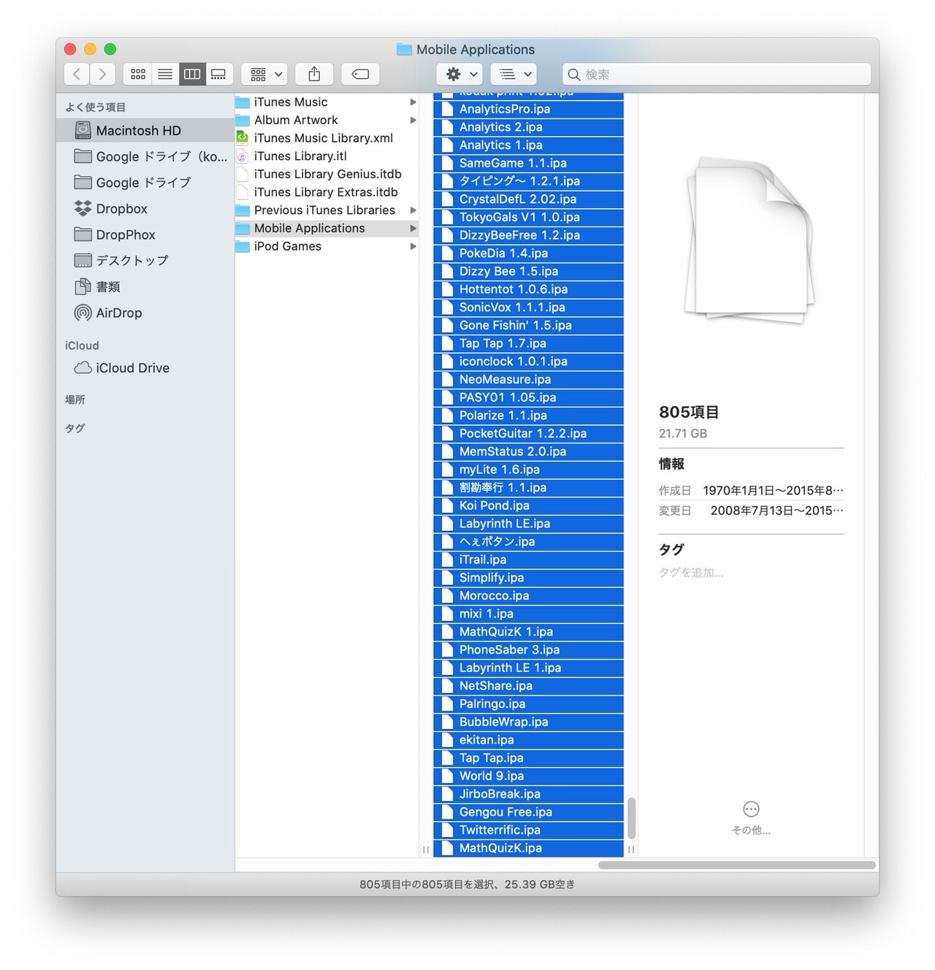The image size is (935, 970).
Task: Select iTunes Library Extras.itdb file
Action: 327,192
